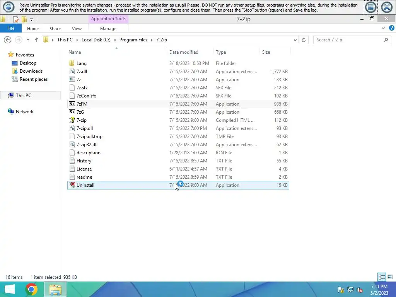Select the Uninstall application icon
This screenshot has height=297, width=396.
click(72, 185)
